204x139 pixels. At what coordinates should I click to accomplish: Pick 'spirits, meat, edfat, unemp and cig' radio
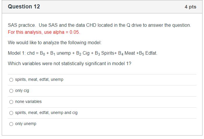11,113
